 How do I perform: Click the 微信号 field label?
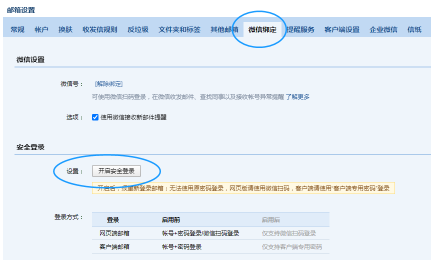click(x=71, y=84)
